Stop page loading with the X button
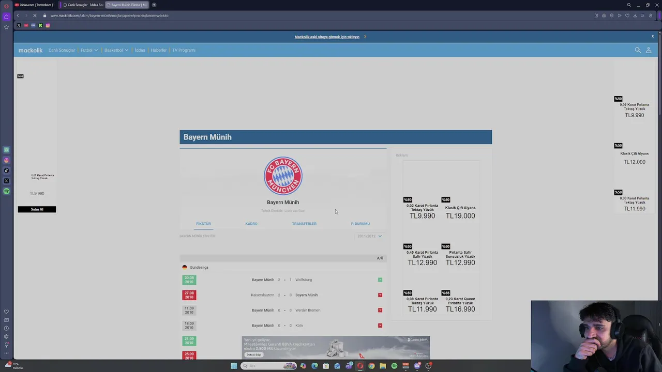662x372 pixels. click(35, 16)
